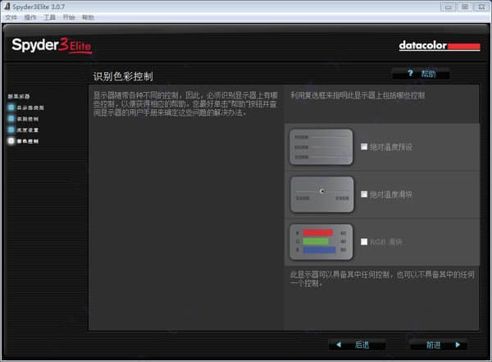Click the right arrow on 前进 button
The width and height of the screenshot is (492, 362).
(458, 345)
